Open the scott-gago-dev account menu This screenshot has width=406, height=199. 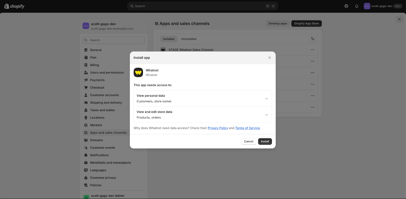tap(383, 6)
